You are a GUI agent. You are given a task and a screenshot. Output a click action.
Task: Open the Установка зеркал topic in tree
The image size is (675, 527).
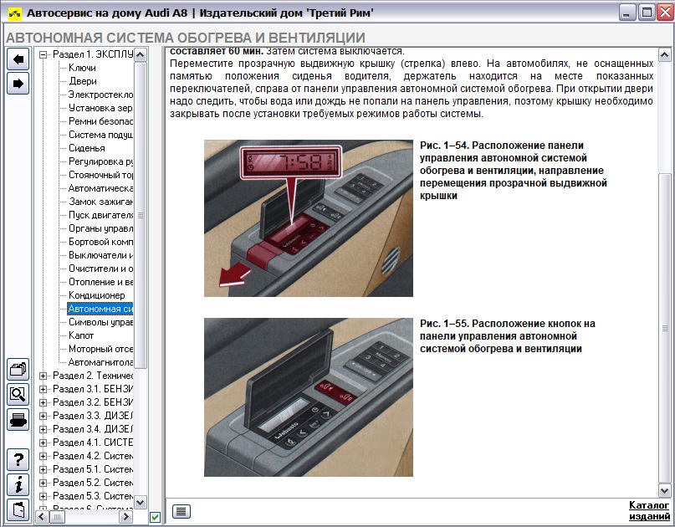click(x=100, y=108)
